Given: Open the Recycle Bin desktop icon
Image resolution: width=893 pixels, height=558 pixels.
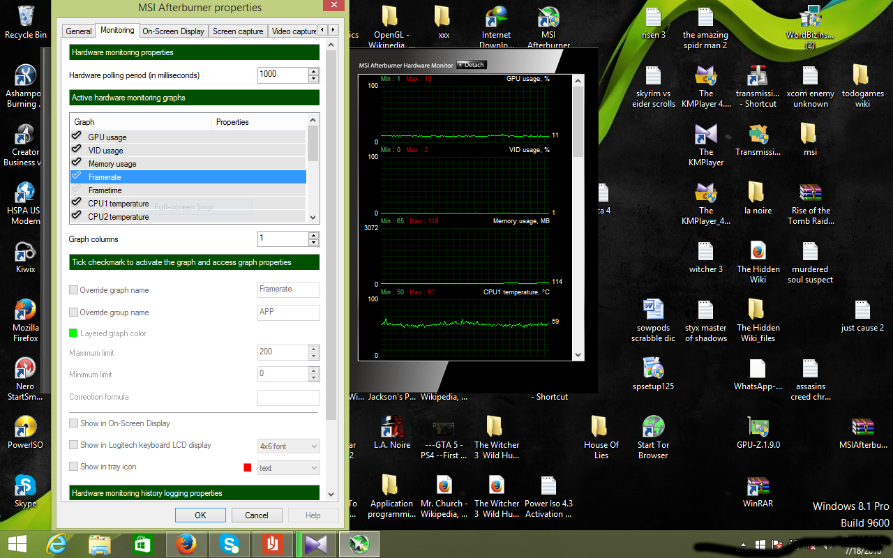Looking at the screenshot, I should tap(25, 21).
